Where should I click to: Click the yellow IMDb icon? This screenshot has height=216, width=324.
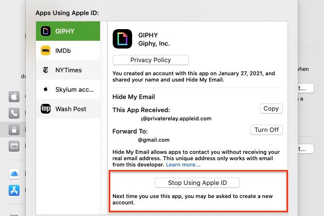pyautogui.click(x=46, y=50)
